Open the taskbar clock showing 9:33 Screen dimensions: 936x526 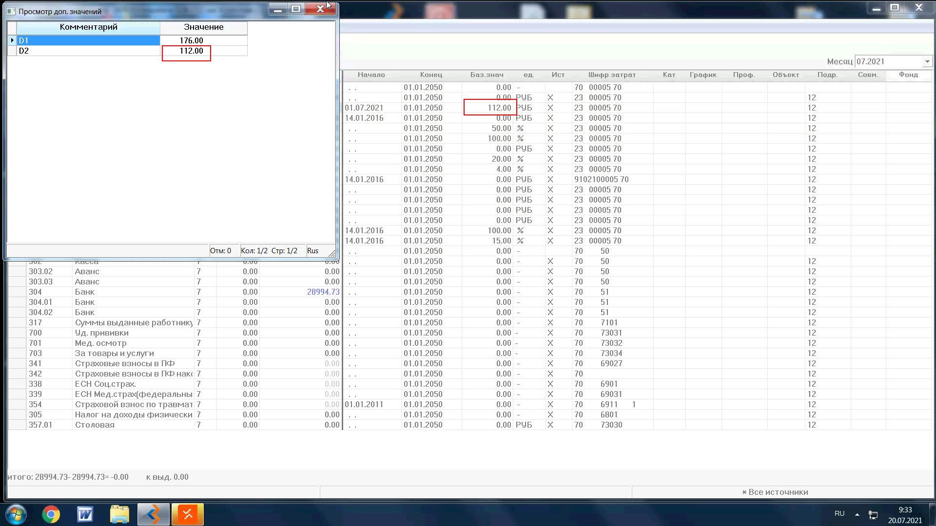pyautogui.click(x=905, y=515)
